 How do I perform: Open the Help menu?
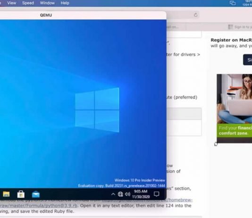(65, 3)
